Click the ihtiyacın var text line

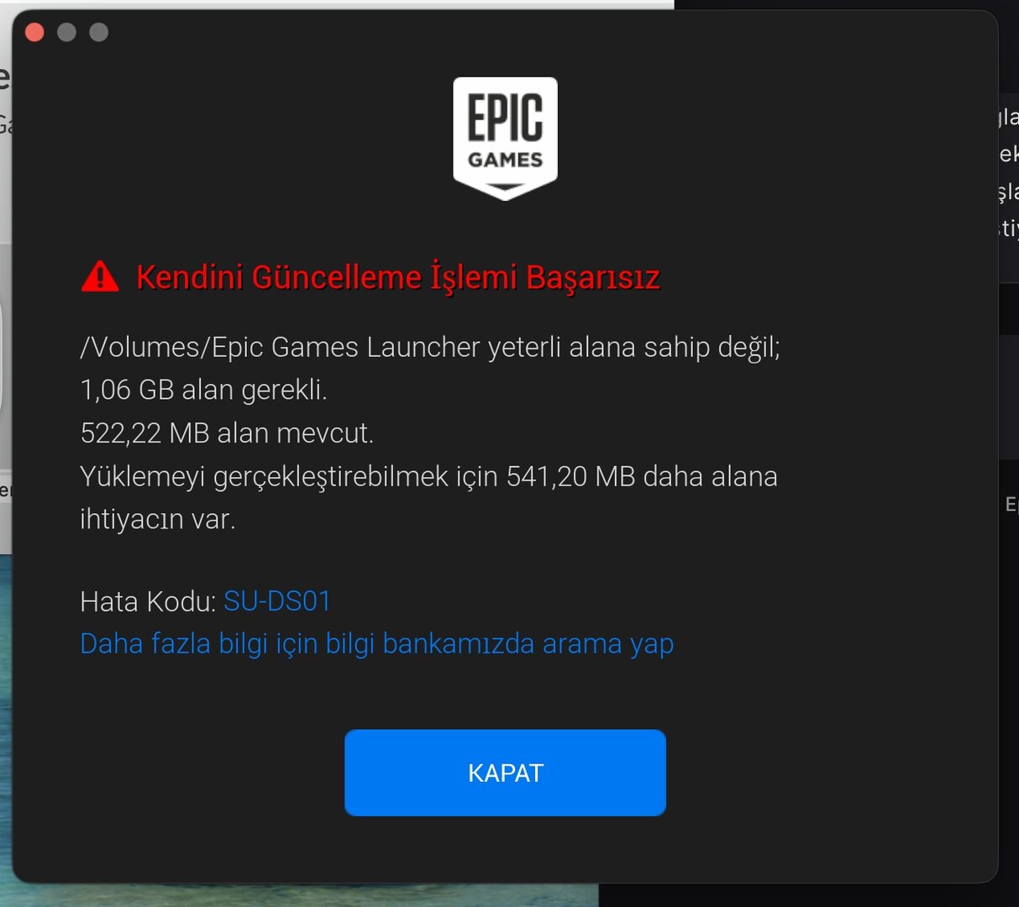(x=158, y=519)
